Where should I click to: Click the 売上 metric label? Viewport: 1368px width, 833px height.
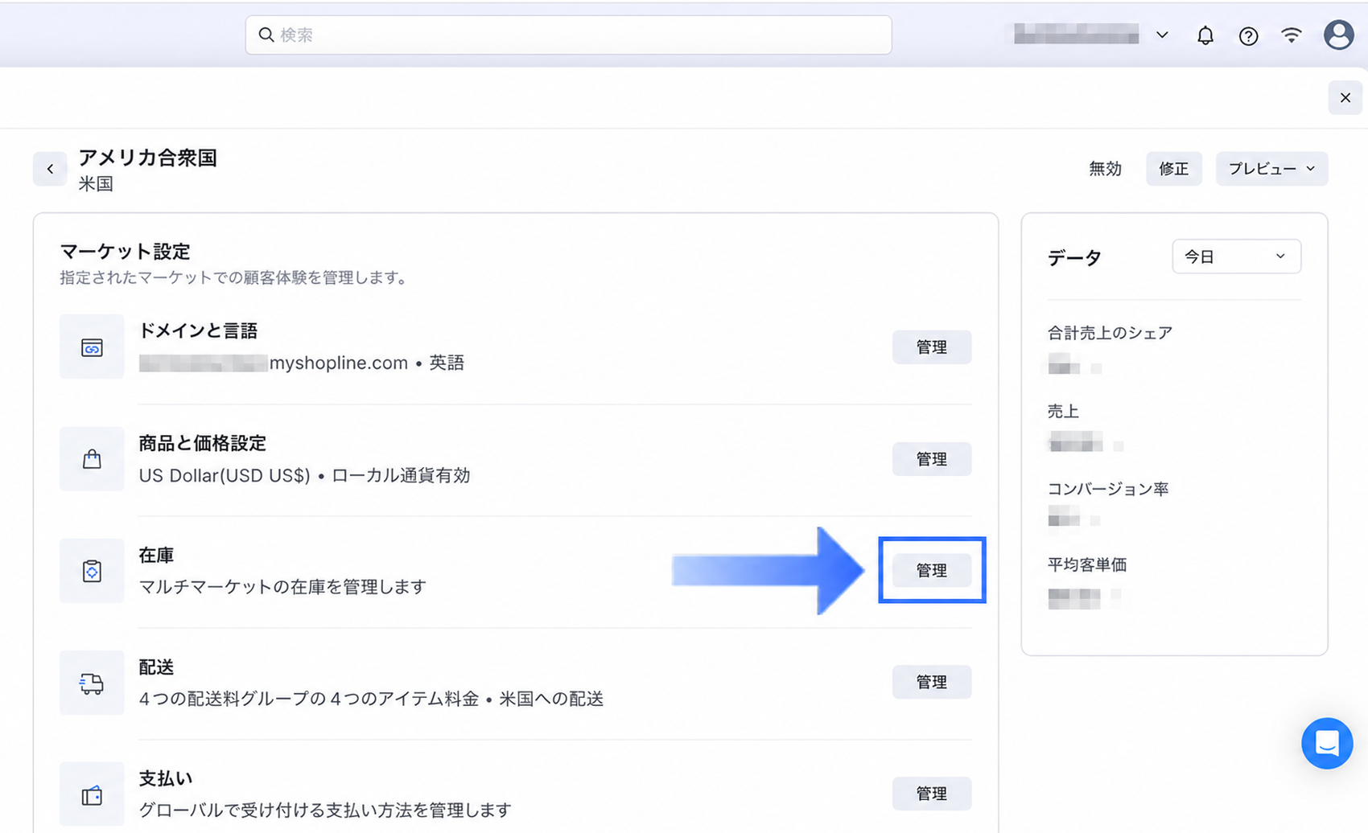tap(1063, 412)
